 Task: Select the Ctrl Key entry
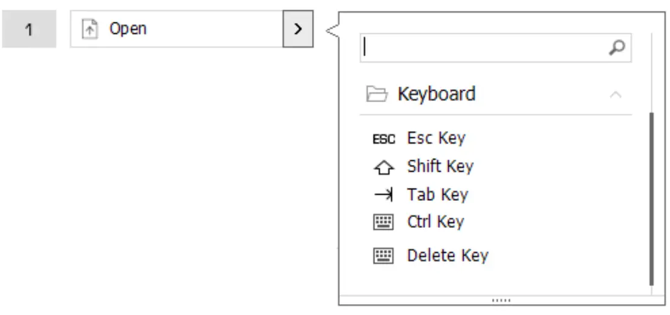coord(435,222)
